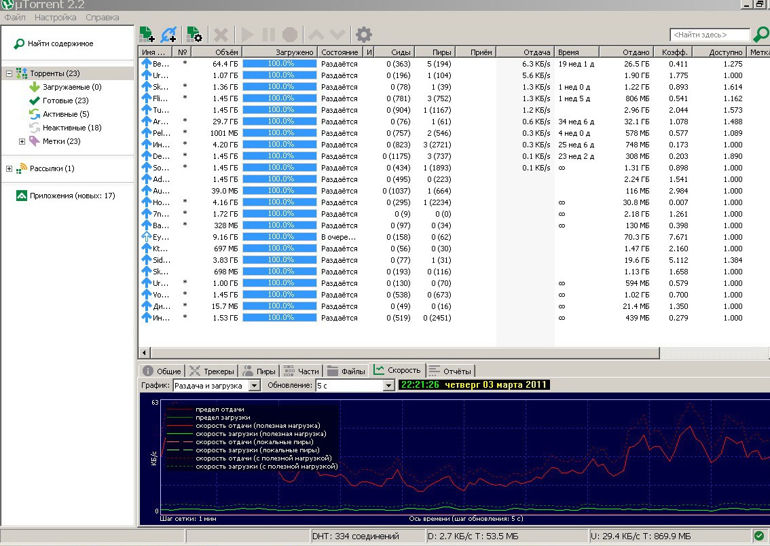Click progress bar of 64.4 ГБ torrent
The width and height of the screenshot is (770, 546).
[280, 64]
